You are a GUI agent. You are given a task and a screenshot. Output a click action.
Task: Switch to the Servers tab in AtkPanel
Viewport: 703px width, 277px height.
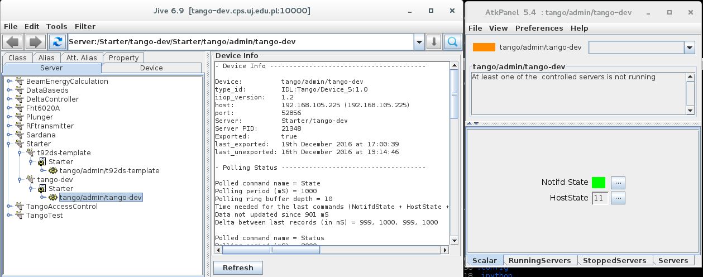[673, 260]
